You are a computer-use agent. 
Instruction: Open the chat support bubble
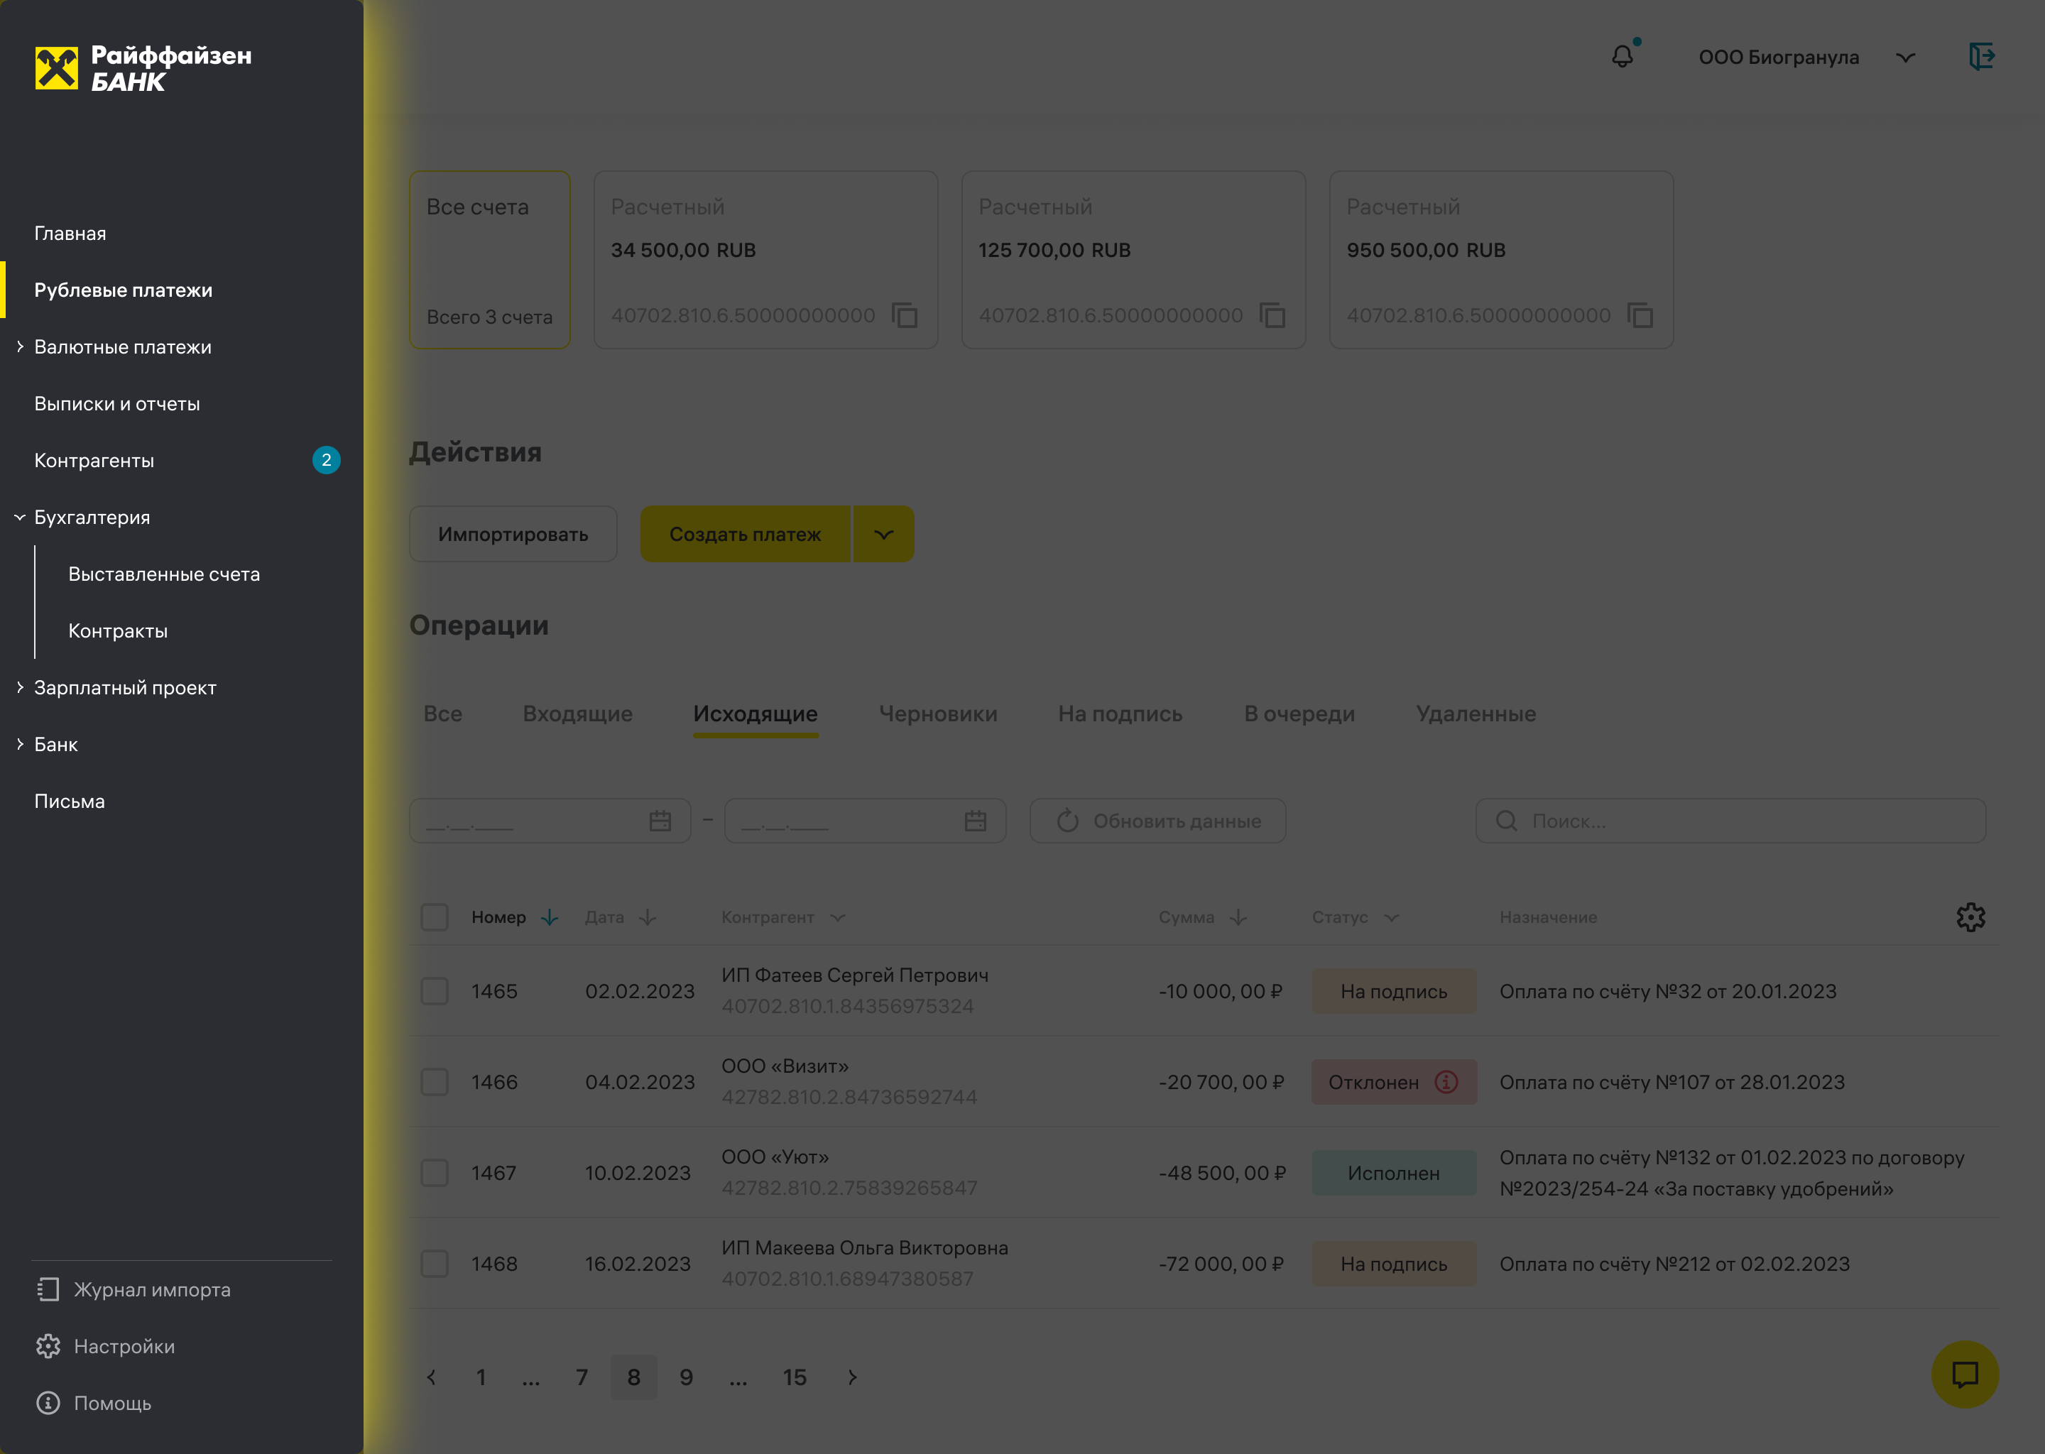click(1965, 1374)
